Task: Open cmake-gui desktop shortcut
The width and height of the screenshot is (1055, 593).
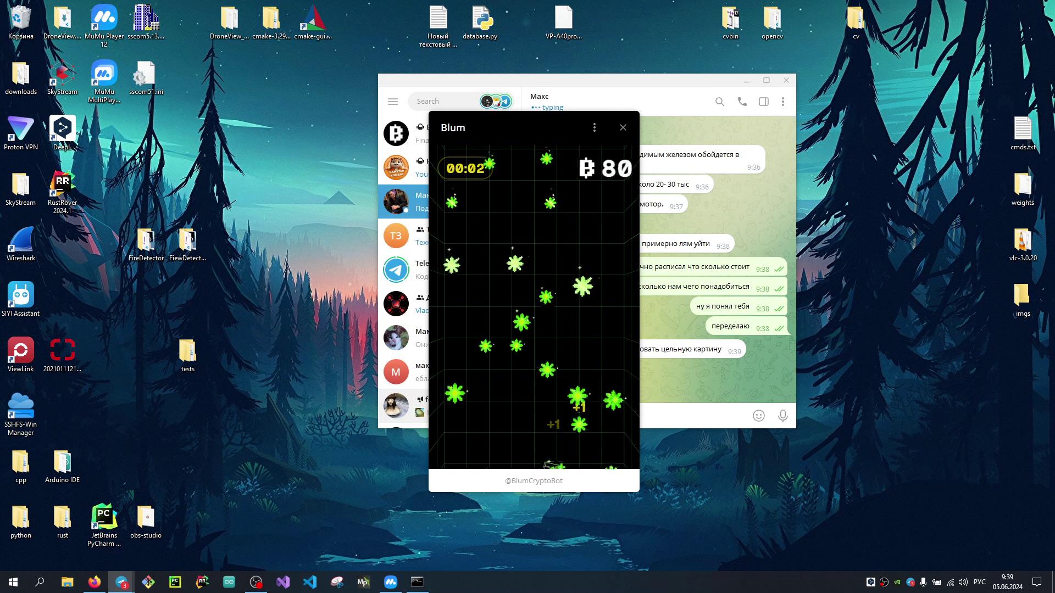Action: coord(313,23)
